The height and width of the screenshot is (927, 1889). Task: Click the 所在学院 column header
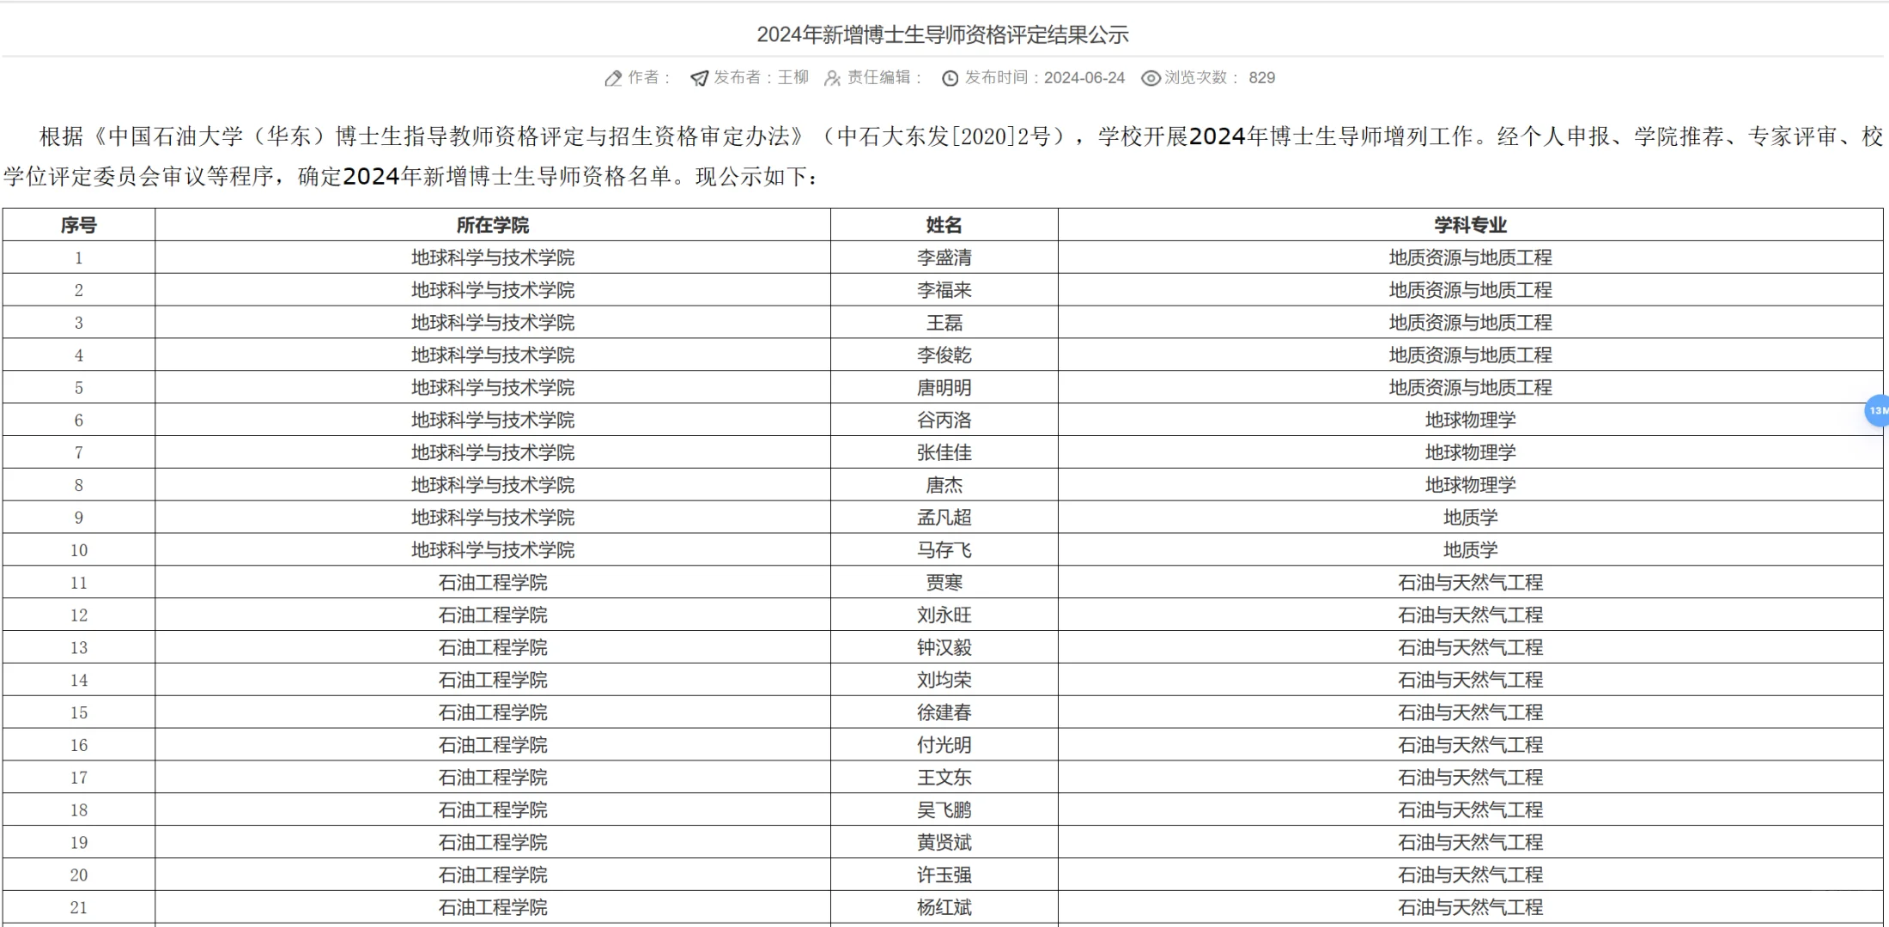tap(493, 225)
